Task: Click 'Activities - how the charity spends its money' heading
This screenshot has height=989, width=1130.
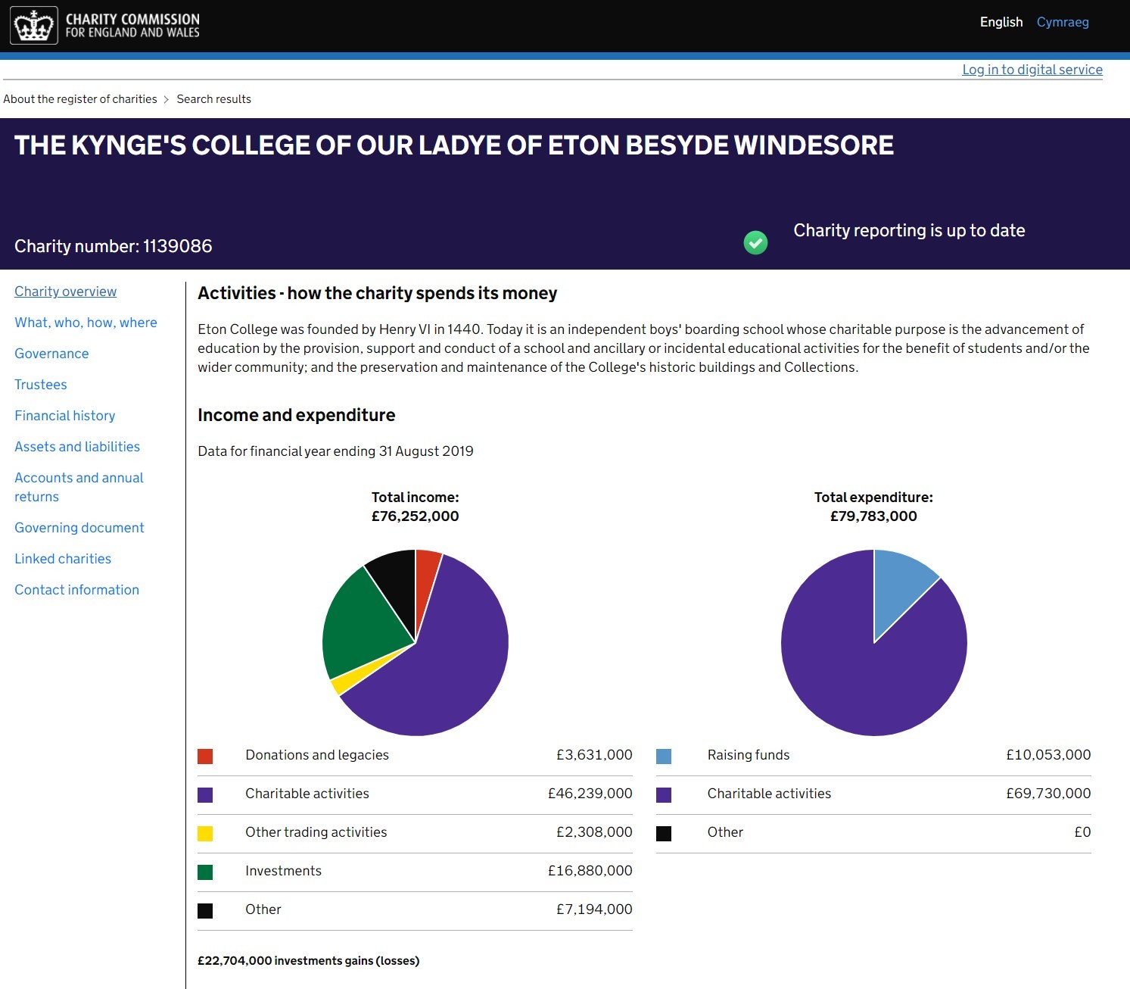Action: [378, 293]
